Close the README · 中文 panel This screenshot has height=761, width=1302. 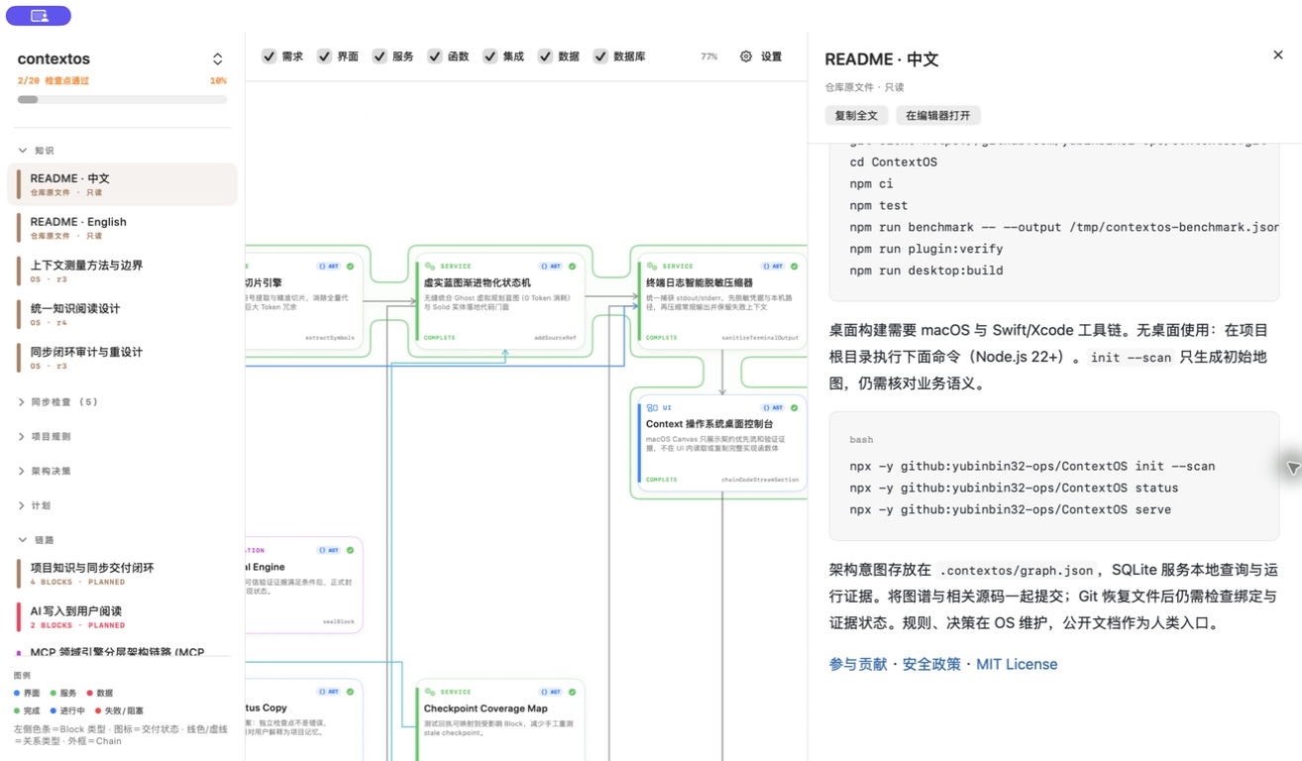[x=1278, y=55]
